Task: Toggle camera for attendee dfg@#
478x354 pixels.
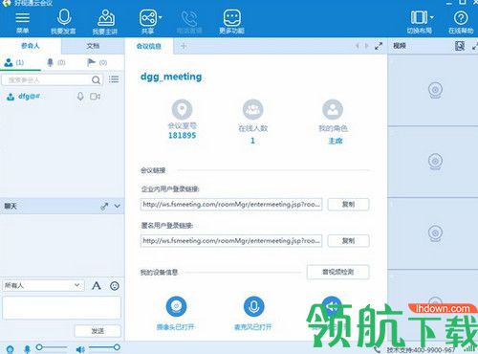Action: click(x=95, y=96)
